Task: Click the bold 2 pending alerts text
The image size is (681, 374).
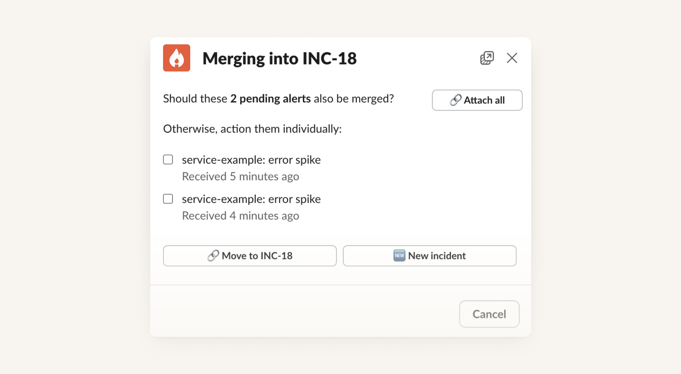Action: [x=270, y=99]
